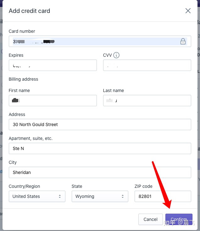Focus the ZIP code field with 82801

pos(163,196)
